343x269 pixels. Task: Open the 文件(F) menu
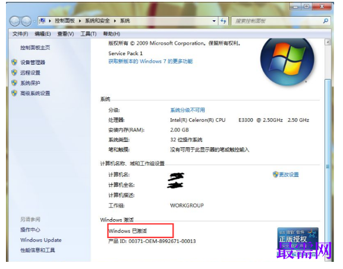point(20,34)
